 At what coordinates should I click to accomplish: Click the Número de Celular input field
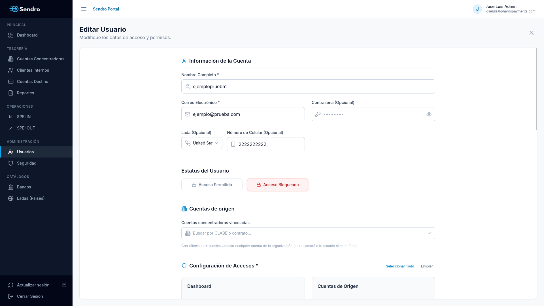tap(266, 144)
